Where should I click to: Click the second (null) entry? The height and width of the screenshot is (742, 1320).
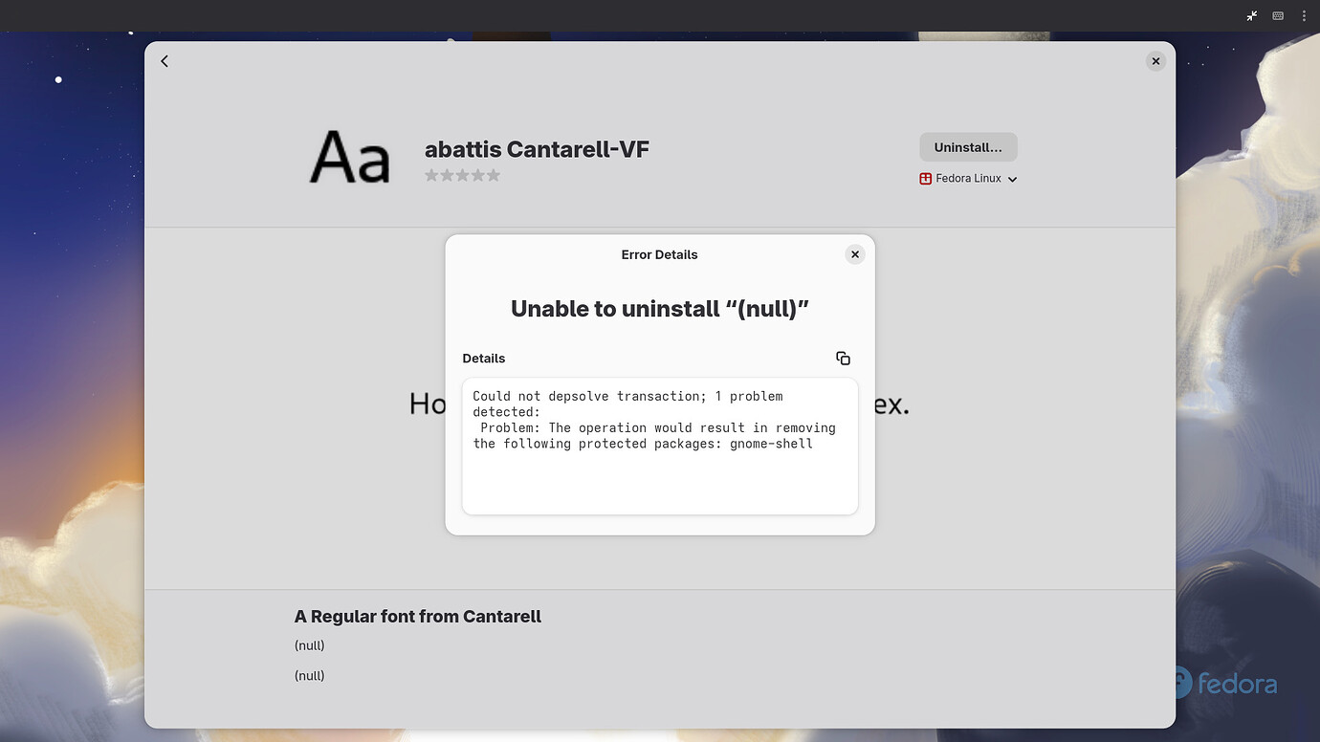pyautogui.click(x=309, y=675)
